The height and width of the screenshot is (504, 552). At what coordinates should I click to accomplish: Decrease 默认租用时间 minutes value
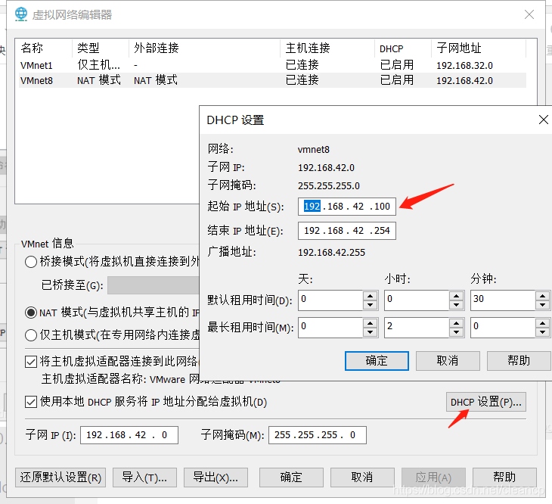(x=542, y=305)
